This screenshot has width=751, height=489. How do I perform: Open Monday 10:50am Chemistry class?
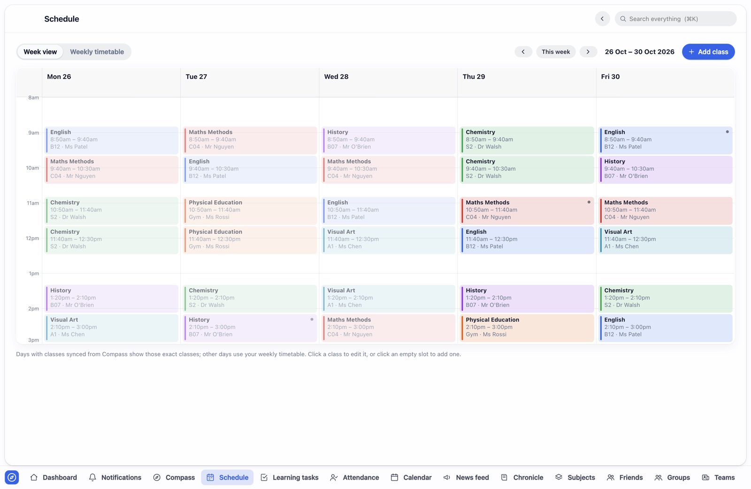[112, 210]
